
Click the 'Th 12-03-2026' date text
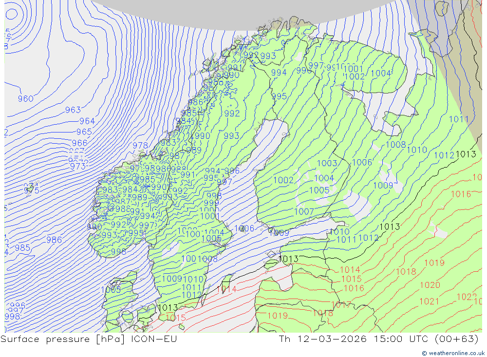pos(323,338)
